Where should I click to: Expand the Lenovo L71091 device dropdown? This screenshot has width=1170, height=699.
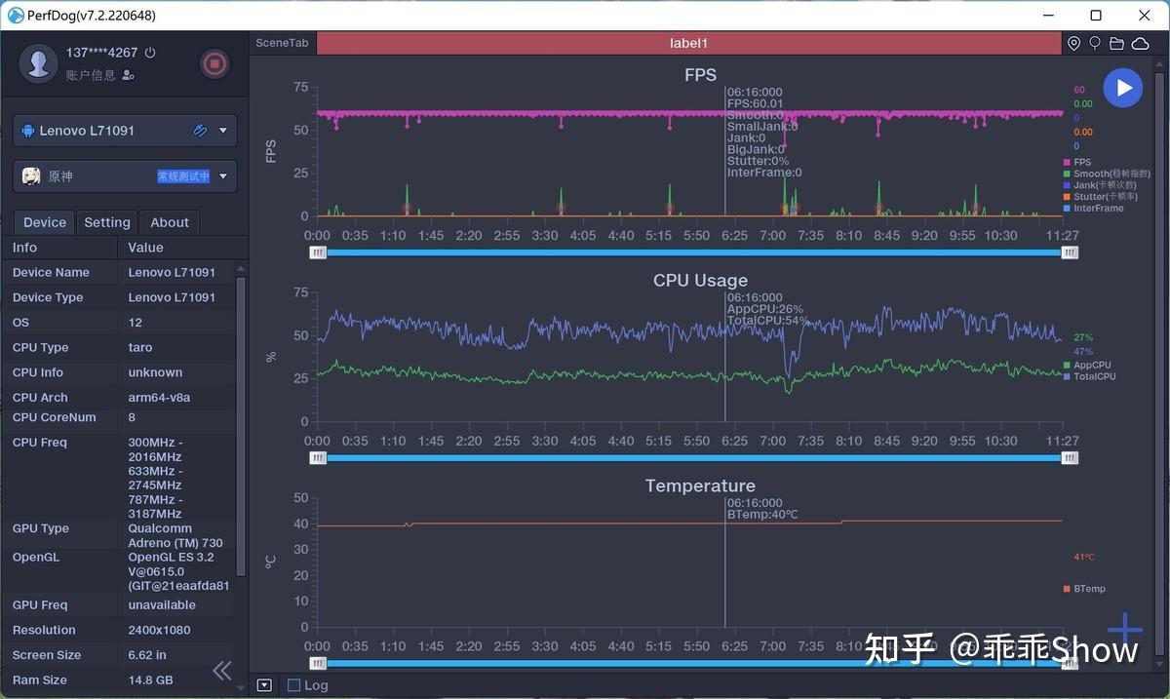[223, 131]
